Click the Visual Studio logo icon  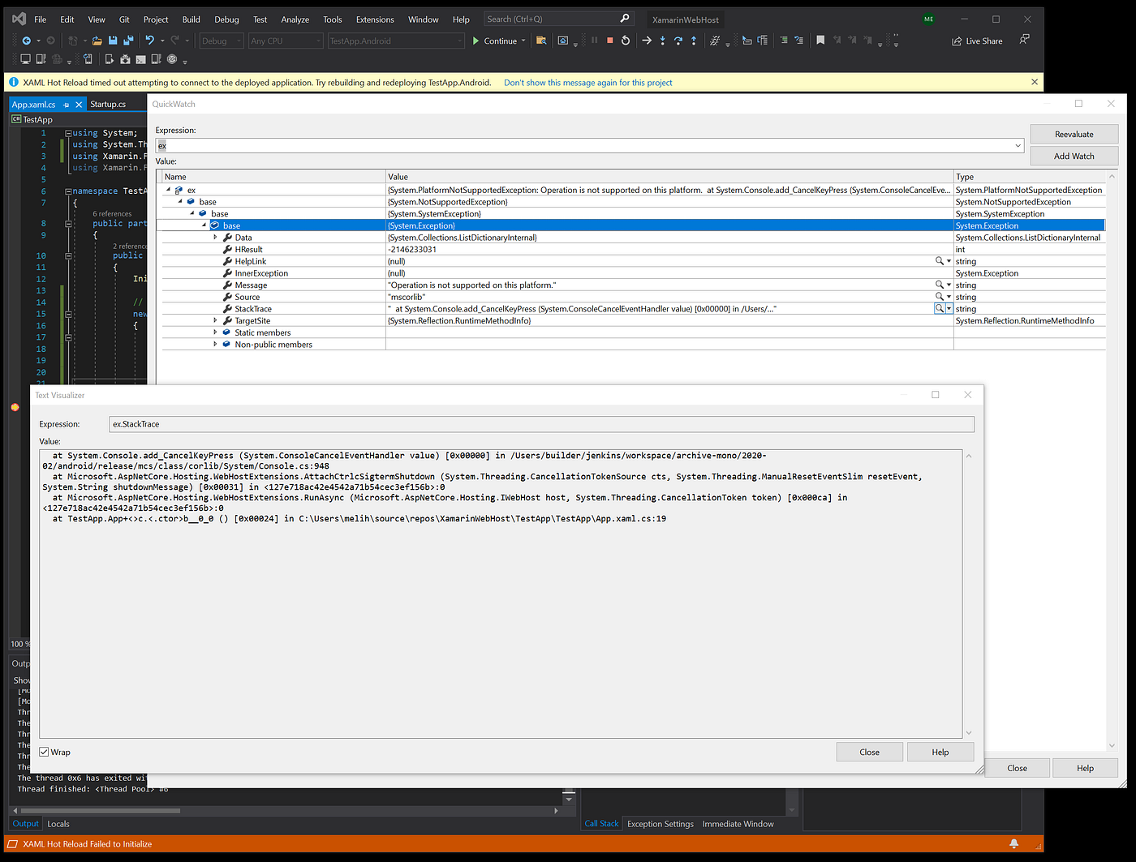pos(19,19)
